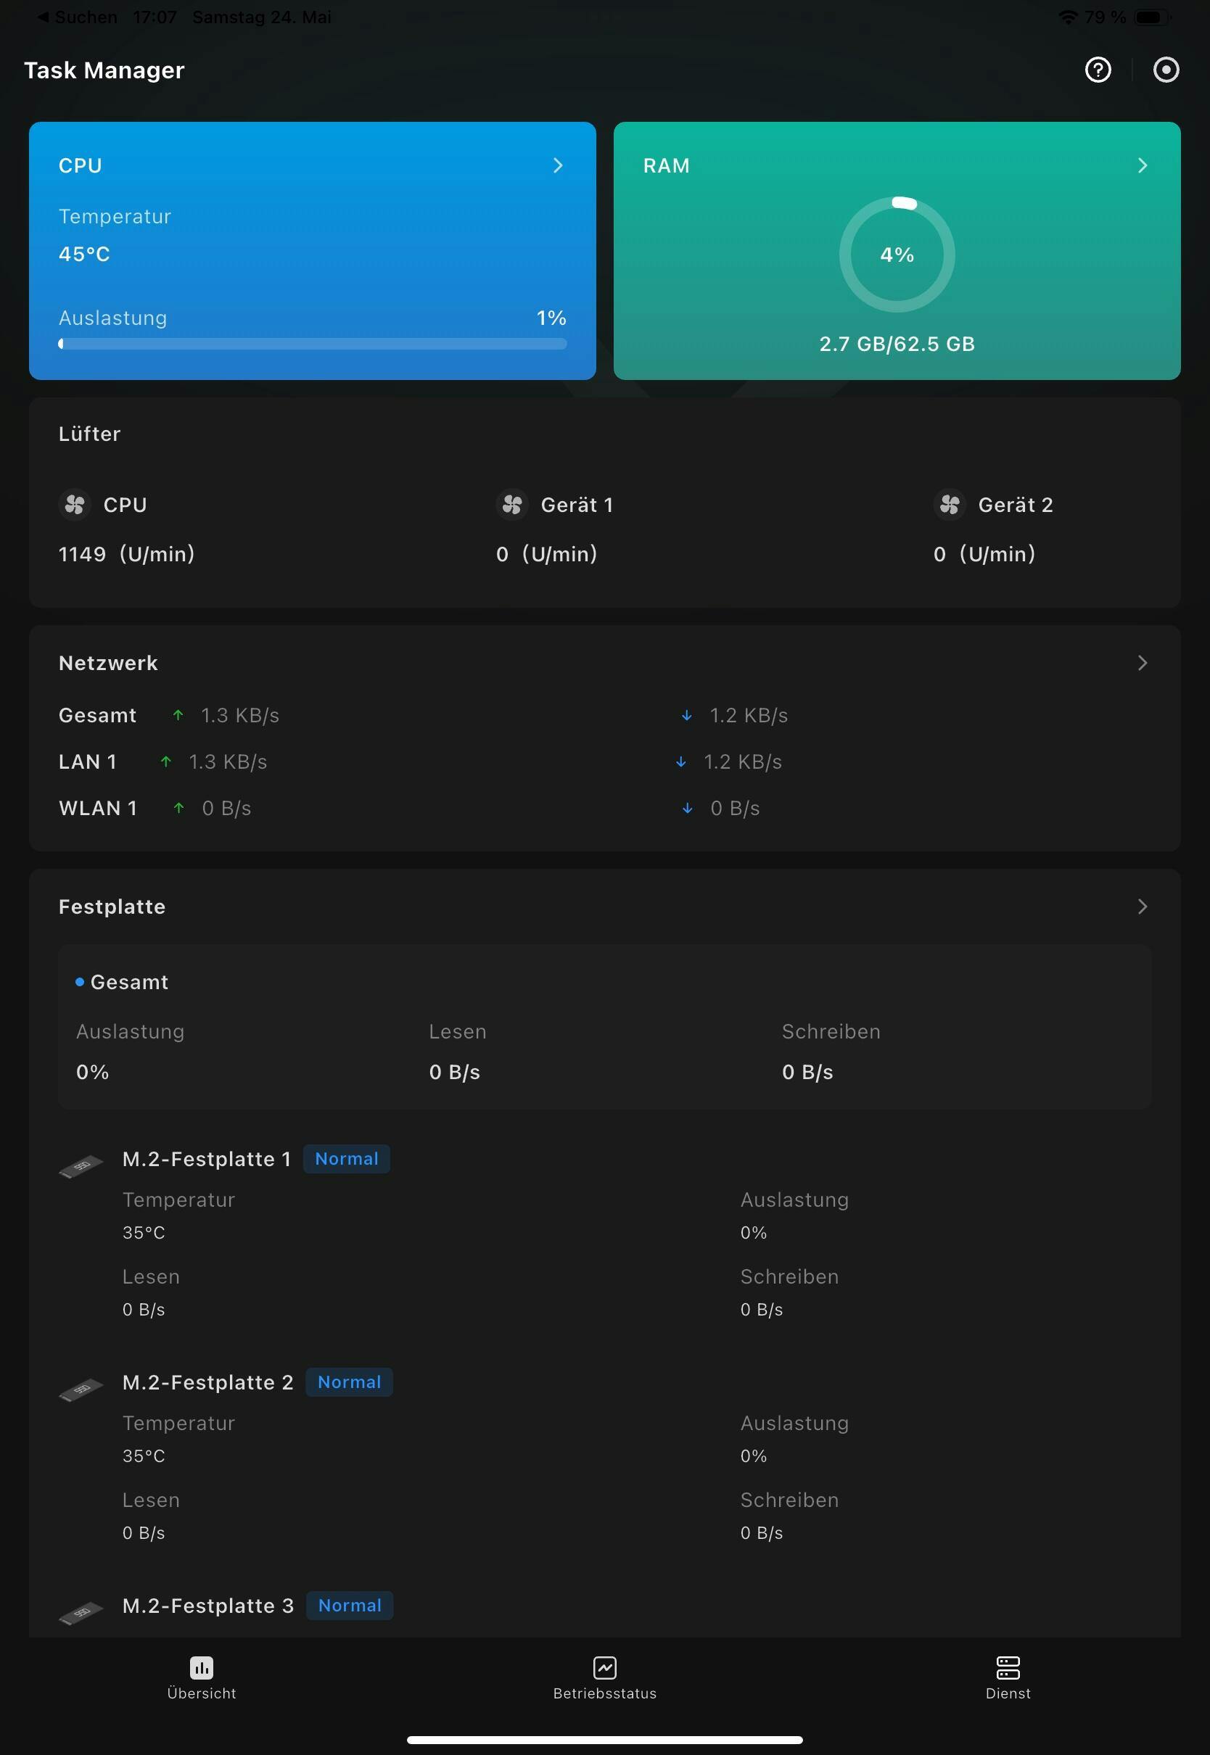Tap Normal badge of M.2-Festplatte 2
1210x1755 pixels.
tap(349, 1382)
